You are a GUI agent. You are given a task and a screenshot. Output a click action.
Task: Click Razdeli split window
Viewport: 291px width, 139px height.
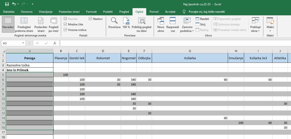(x=202, y=19)
